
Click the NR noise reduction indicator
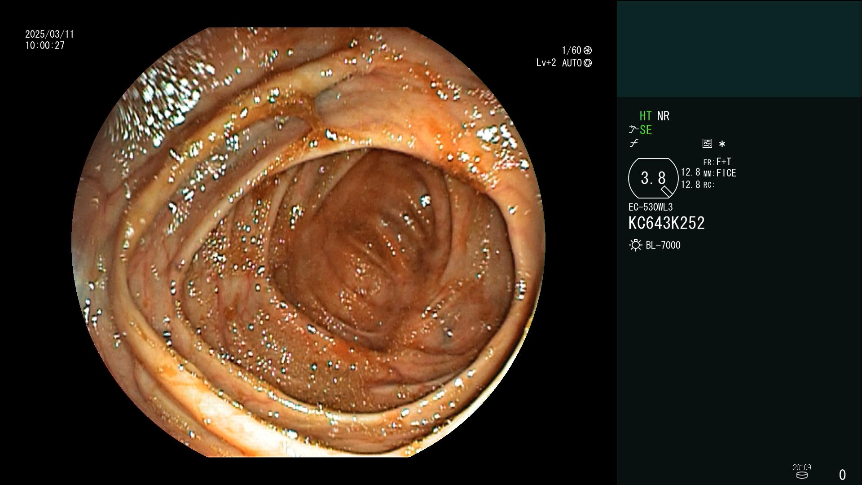(663, 116)
